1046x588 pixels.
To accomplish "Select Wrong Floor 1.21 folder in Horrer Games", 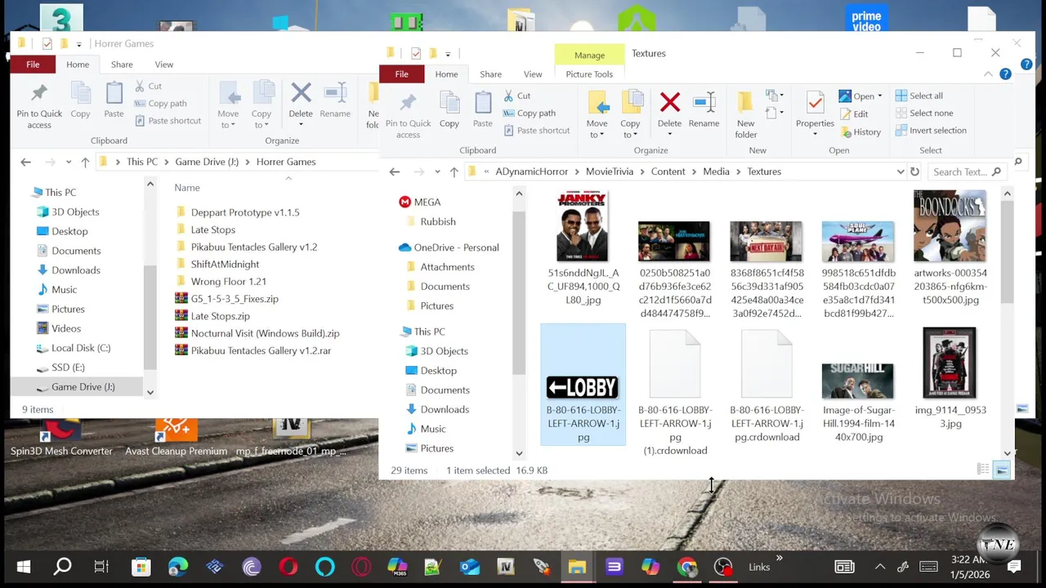I will tap(220, 282).
